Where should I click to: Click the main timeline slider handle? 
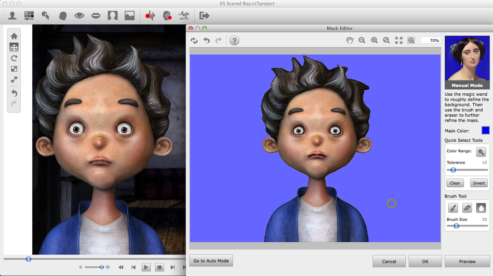pos(28,259)
